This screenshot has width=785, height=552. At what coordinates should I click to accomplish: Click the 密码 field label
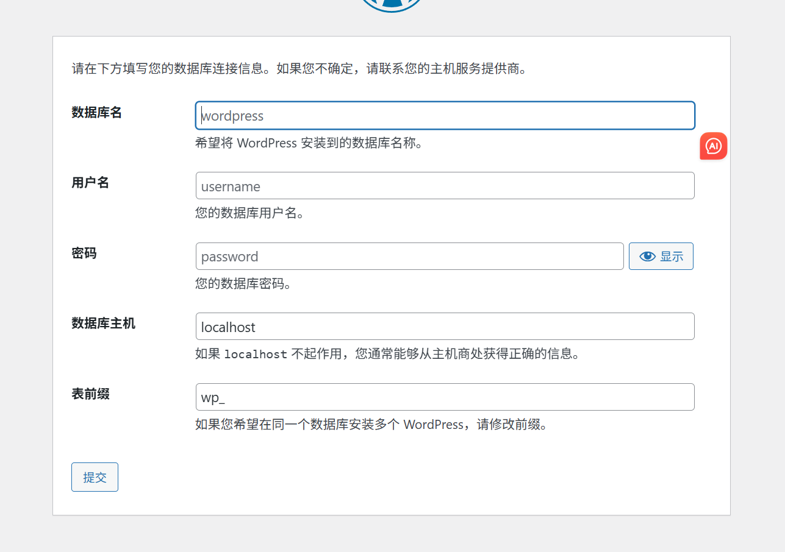click(84, 253)
